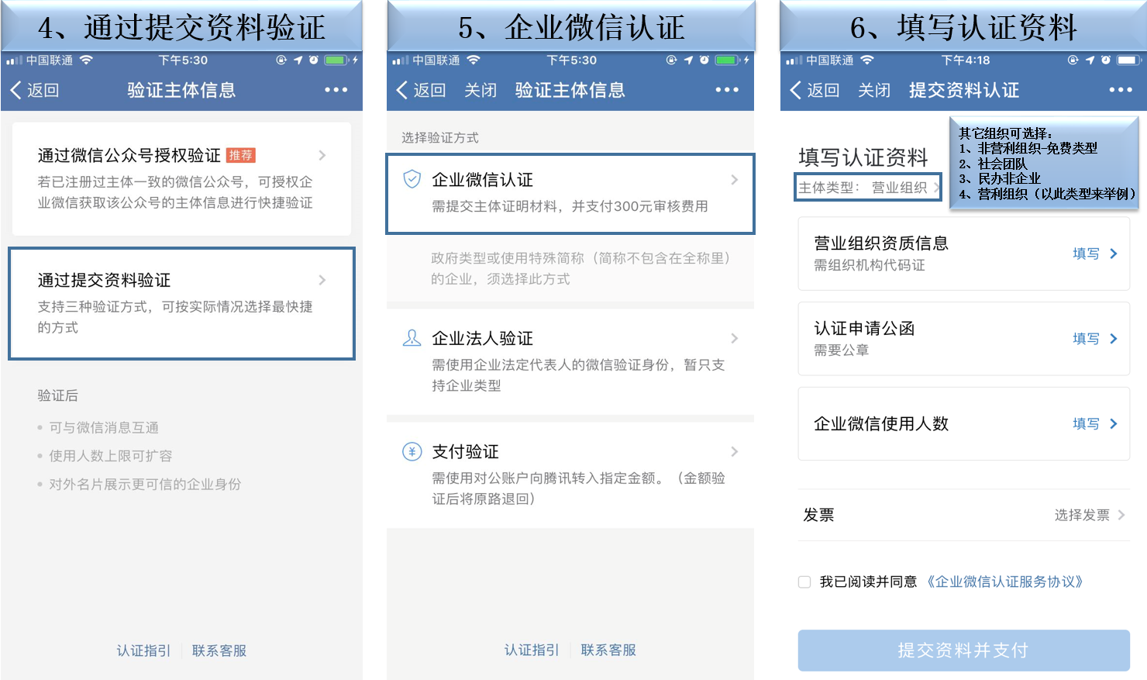Open the 选择发票 invoice selector
The width and height of the screenshot is (1147, 680).
[x=1089, y=515]
